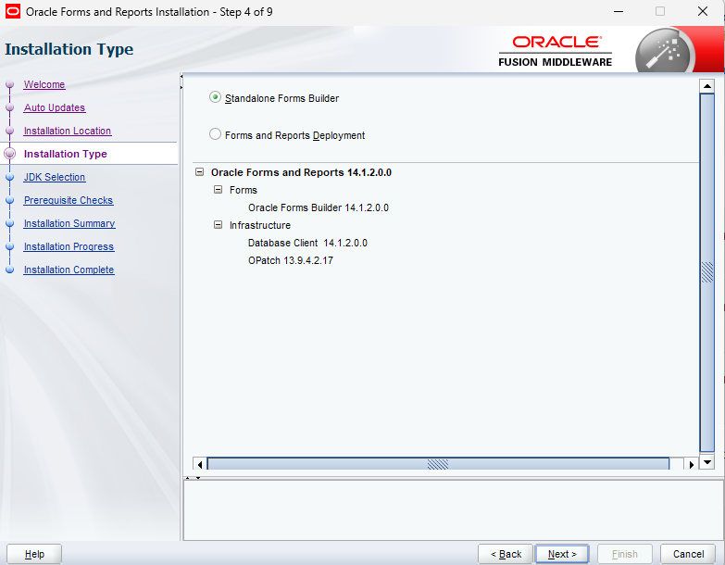Click scroll up arrow in vertical scrollbar
The height and width of the screenshot is (565, 725).
(707, 86)
